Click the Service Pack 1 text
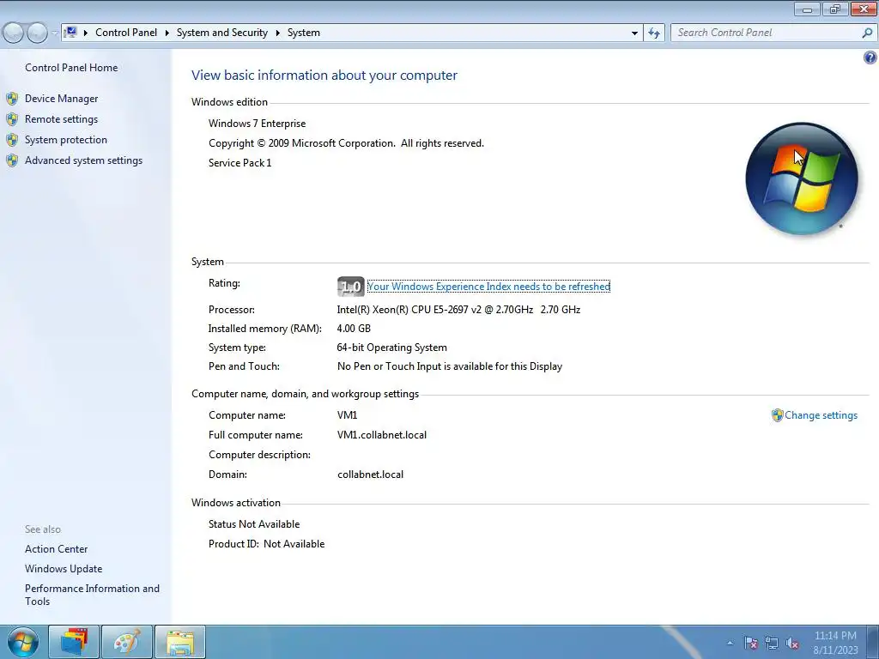 240,163
